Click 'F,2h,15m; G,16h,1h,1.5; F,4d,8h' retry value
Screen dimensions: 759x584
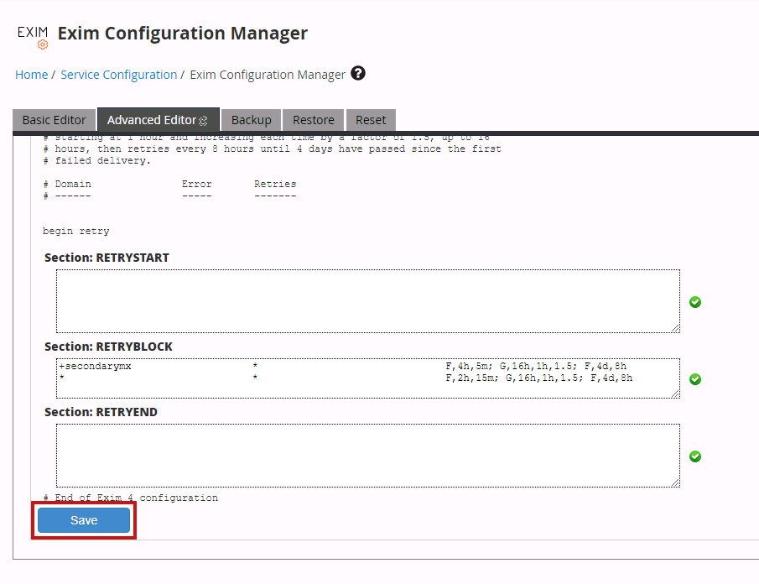pos(538,378)
